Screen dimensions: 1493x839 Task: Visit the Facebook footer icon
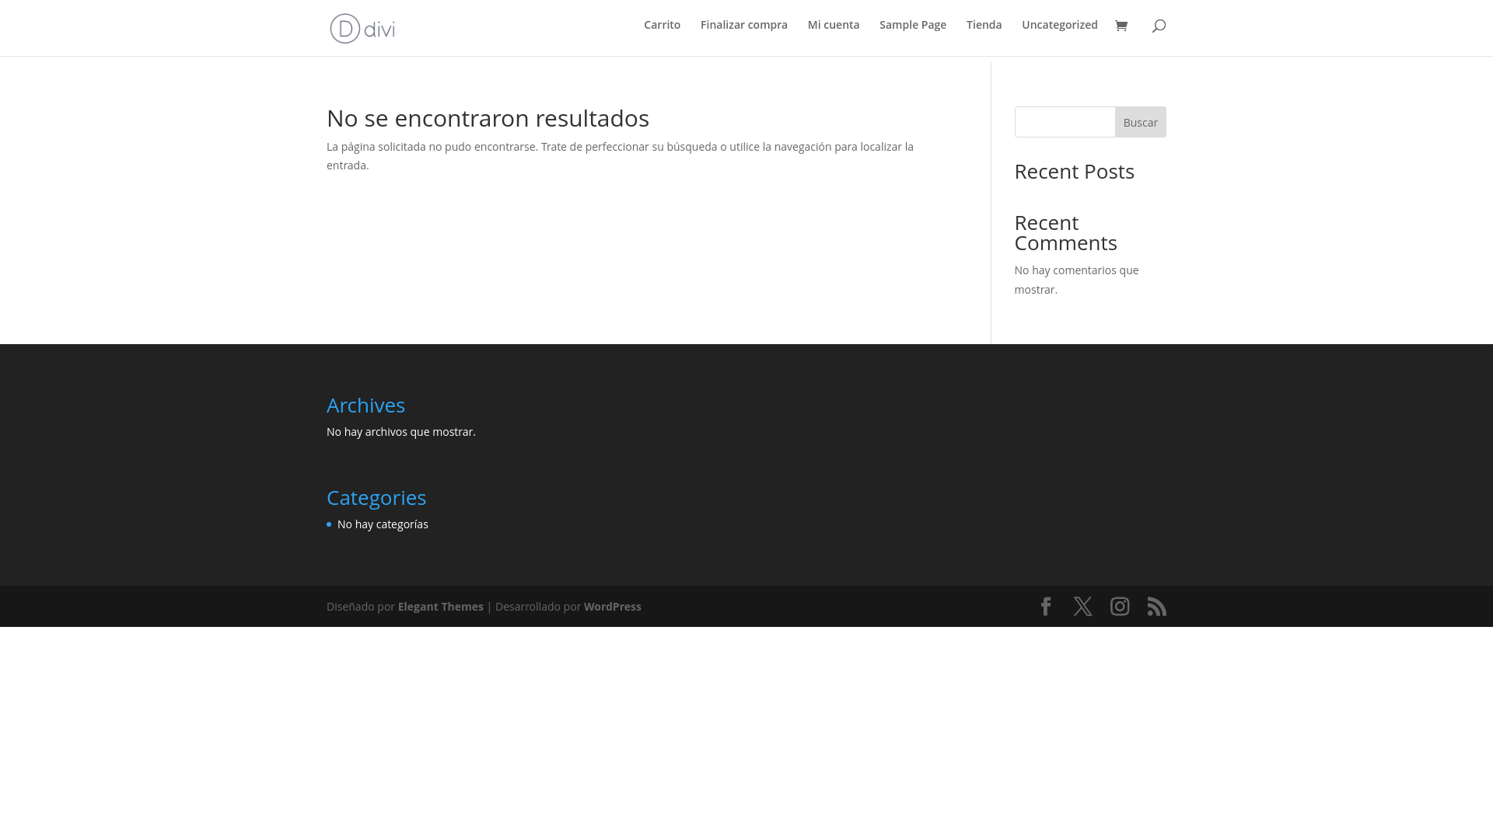pos(1046,606)
